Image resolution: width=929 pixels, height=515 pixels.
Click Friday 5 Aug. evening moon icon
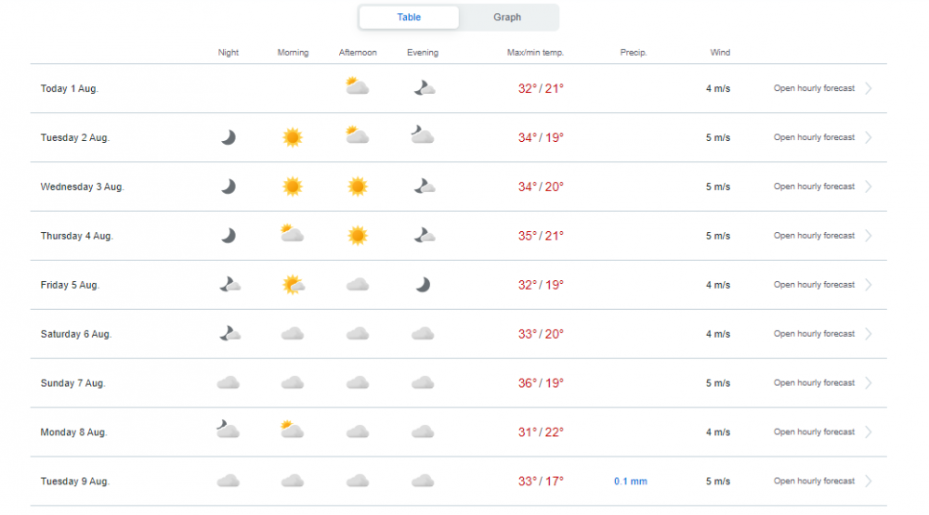tap(423, 285)
